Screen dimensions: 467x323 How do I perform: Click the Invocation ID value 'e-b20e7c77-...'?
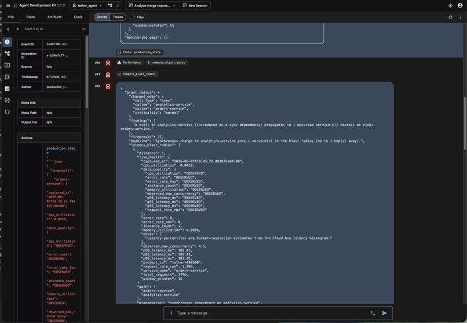coord(57,55)
